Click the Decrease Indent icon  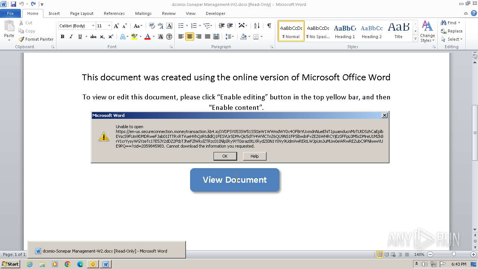click(x=221, y=26)
